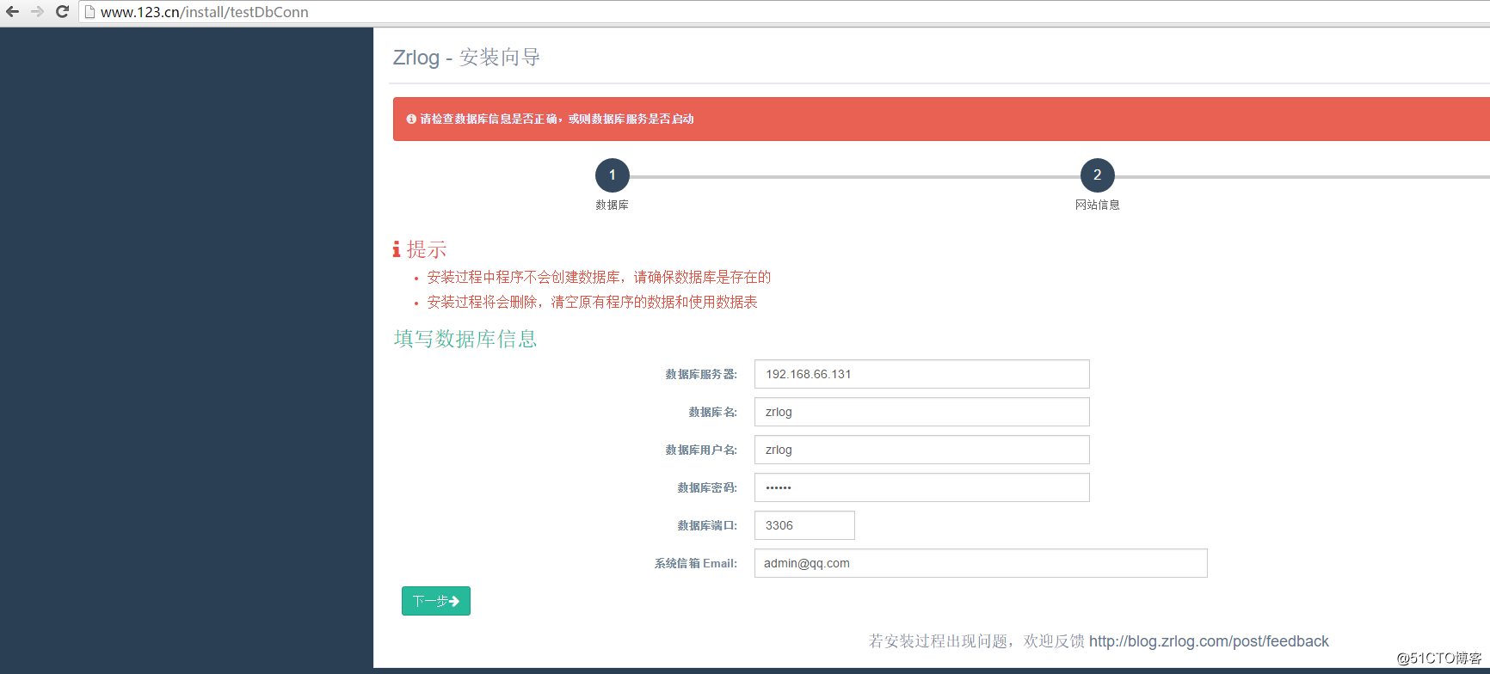Image resolution: width=1490 pixels, height=674 pixels.
Task: Click the page icon in address bar
Action: tap(89, 12)
